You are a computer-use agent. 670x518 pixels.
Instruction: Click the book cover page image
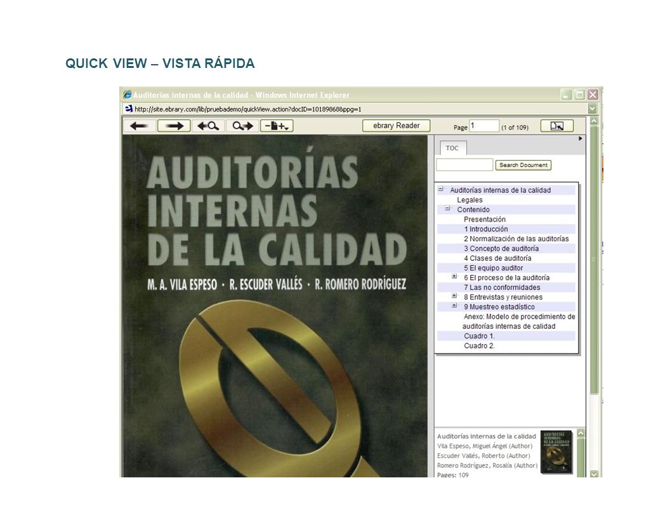click(x=275, y=306)
